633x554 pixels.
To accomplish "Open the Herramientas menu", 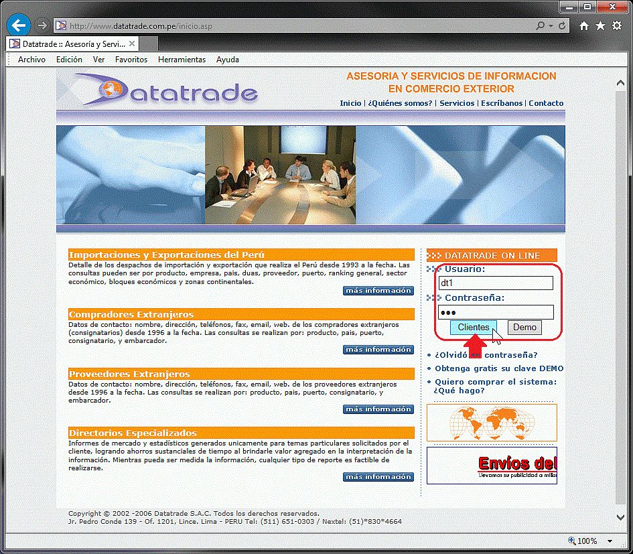I will (182, 60).
